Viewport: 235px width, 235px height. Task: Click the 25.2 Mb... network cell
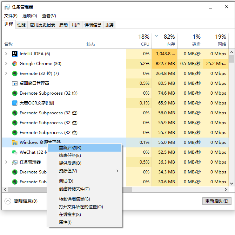[x=216, y=64]
